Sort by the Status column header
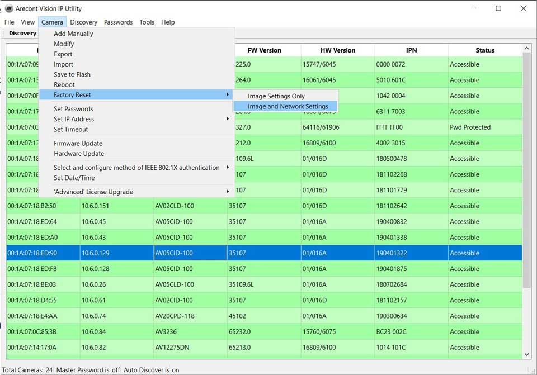Image resolution: width=537 pixels, height=375 pixels. pos(484,50)
